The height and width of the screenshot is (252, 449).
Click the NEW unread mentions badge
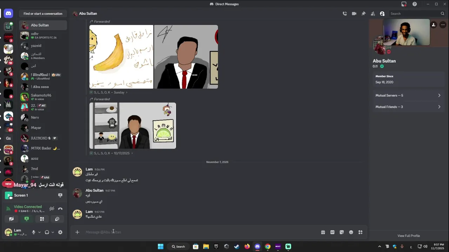click(x=8, y=184)
